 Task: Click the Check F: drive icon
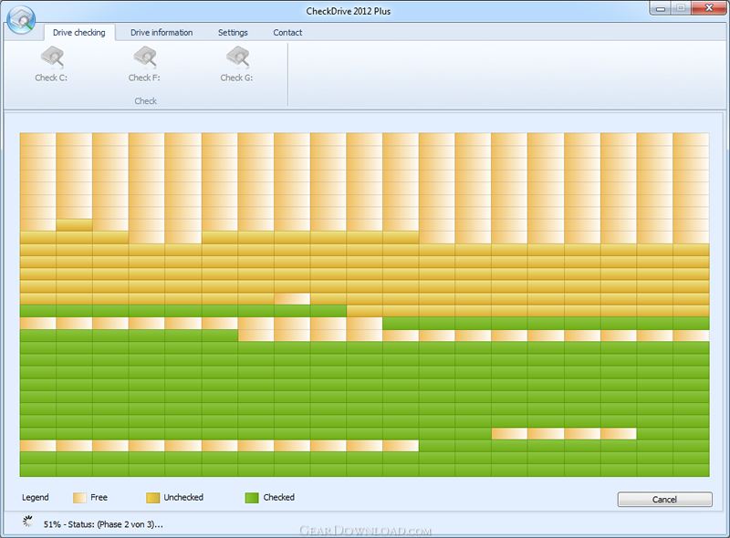pos(145,57)
